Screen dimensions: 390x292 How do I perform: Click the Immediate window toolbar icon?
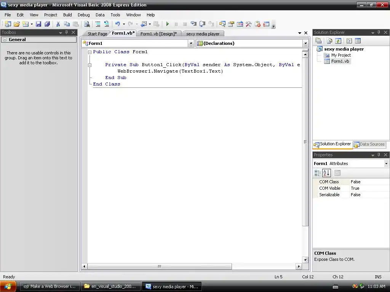click(266, 24)
